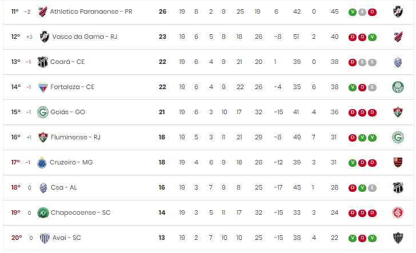Viewport: 416px width, 253px height.
Task: Click the Chapecoense green crest in row 19
Action: point(43,212)
